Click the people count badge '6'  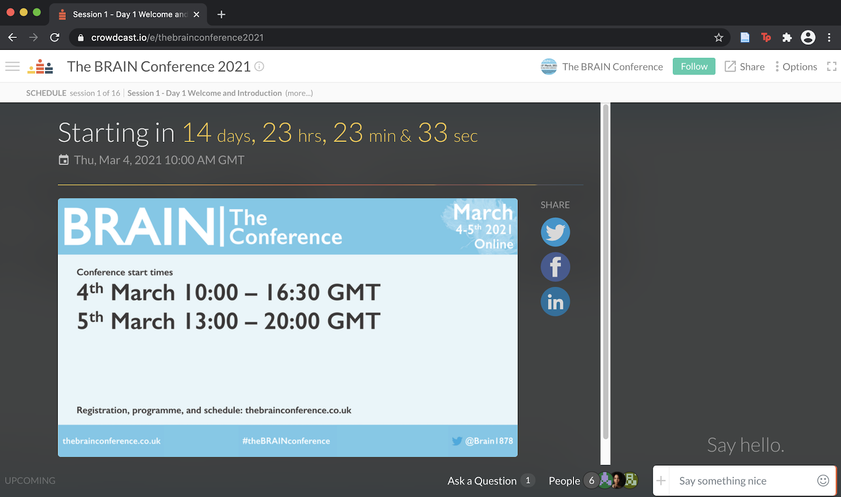coord(591,480)
